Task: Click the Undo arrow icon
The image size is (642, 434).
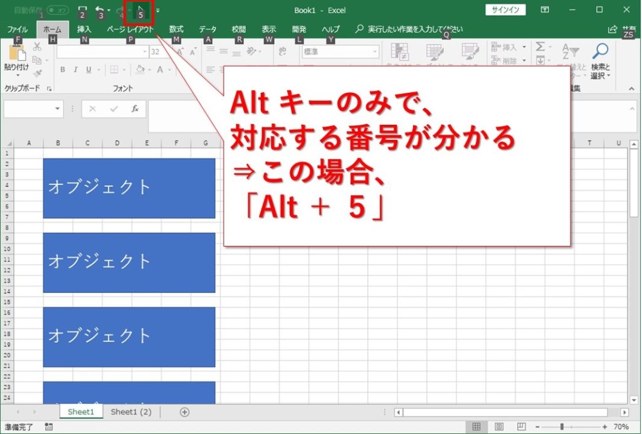Action: point(99,10)
